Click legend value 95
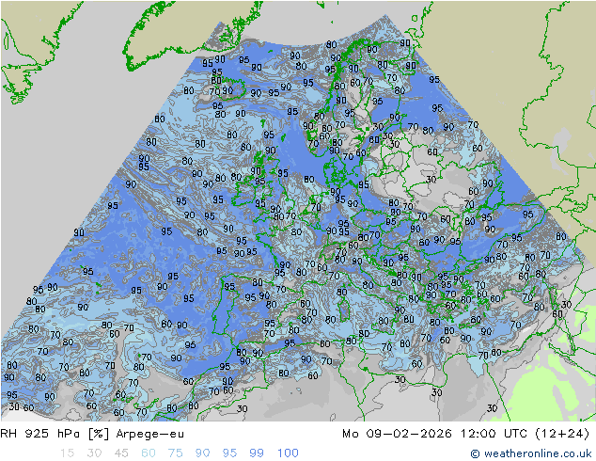596x461 pixels. (x=229, y=453)
